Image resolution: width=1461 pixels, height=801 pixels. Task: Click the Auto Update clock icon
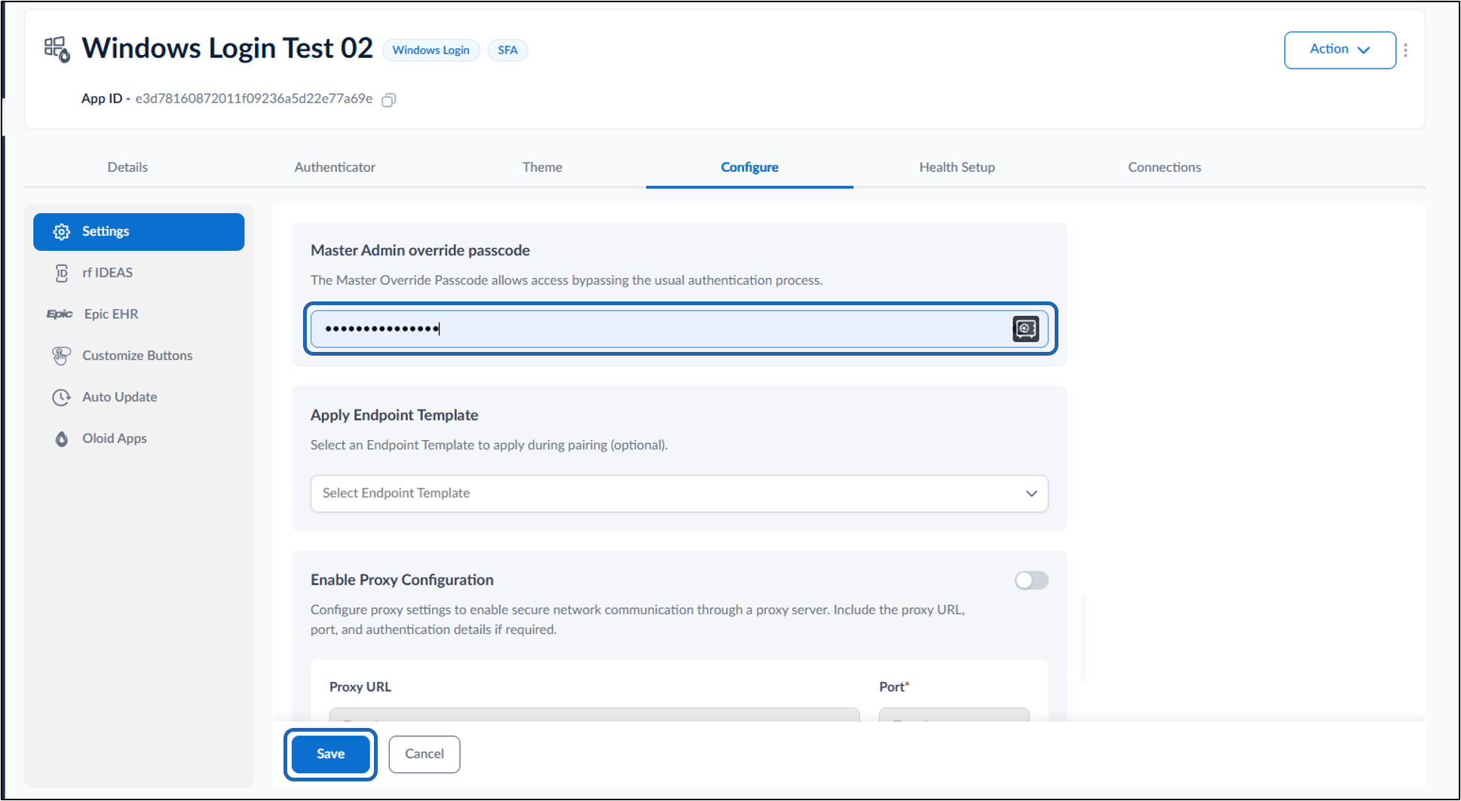click(61, 397)
